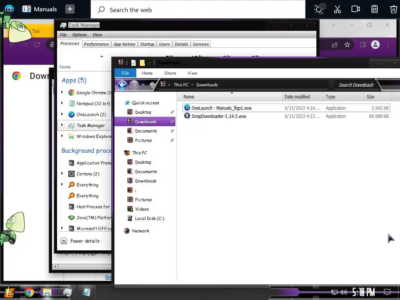The height and width of the screenshot is (300, 400).
Task: Open Task Manager File menu
Action: pos(63,35)
